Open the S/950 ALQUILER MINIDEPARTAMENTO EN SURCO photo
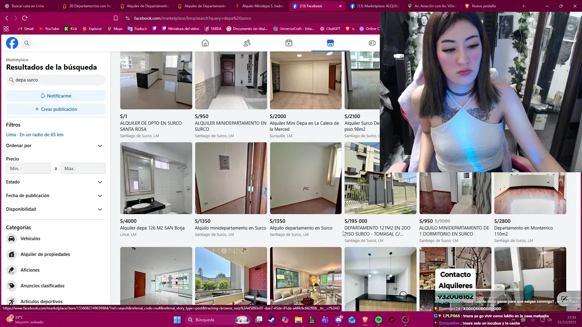 click(231, 80)
